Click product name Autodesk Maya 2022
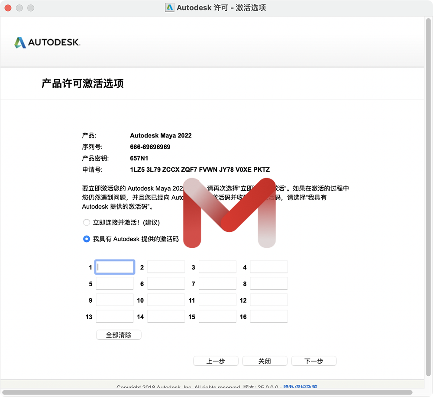The image size is (433, 397). click(161, 135)
